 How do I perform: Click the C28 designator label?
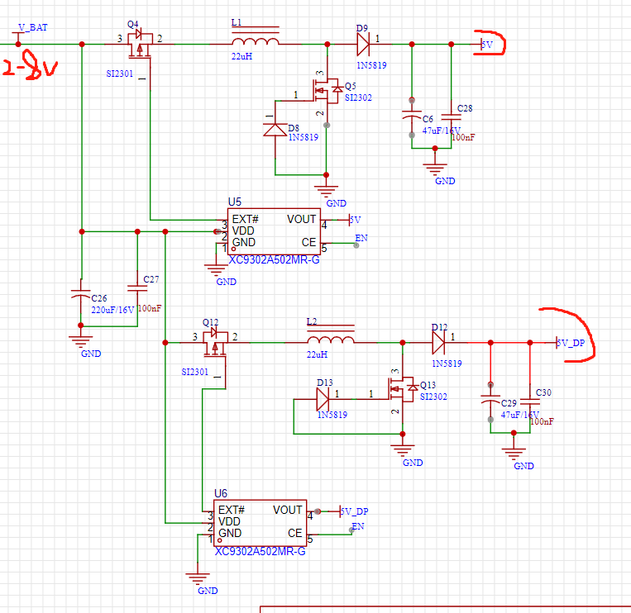[465, 108]
